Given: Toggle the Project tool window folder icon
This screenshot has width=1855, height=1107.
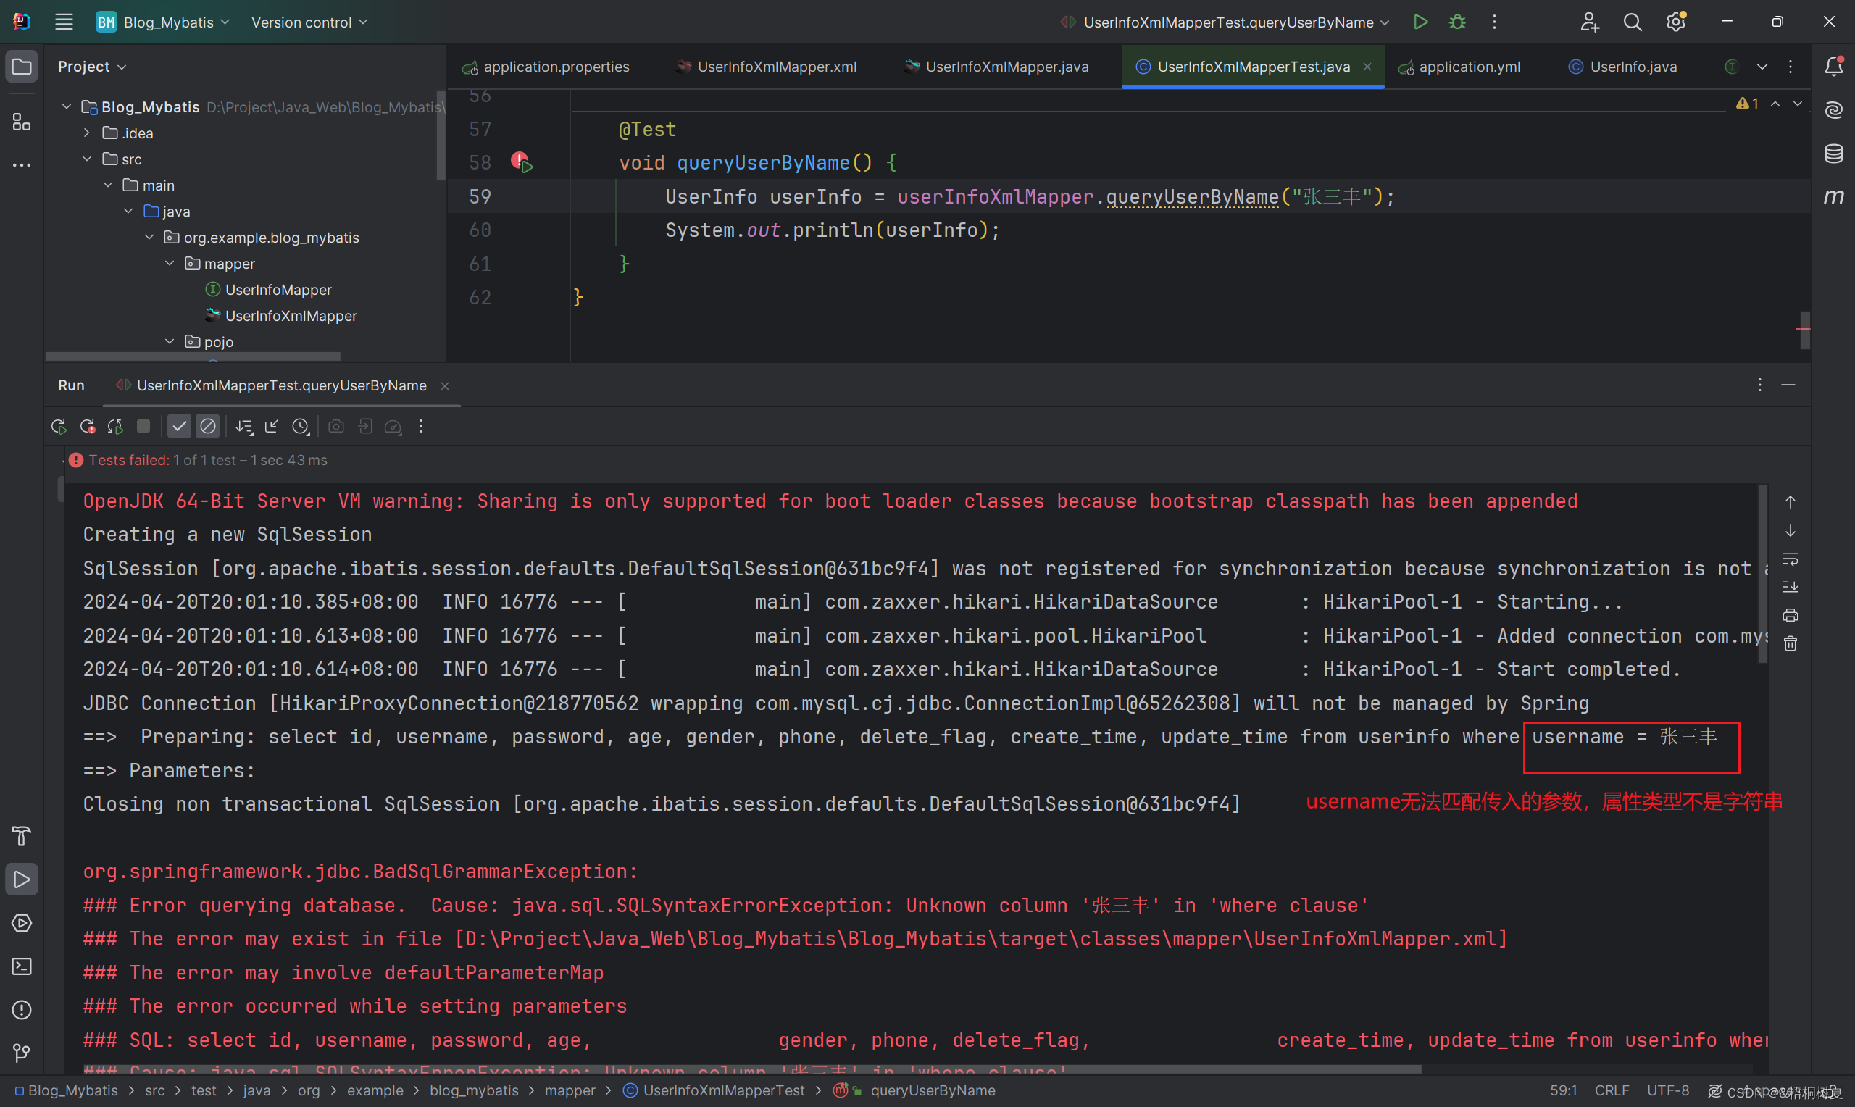Looking at the screenshot, I should [x=22, y=67].
